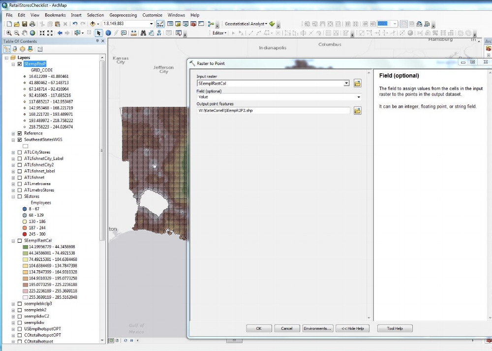Open map document folder icon

(17, 24)
